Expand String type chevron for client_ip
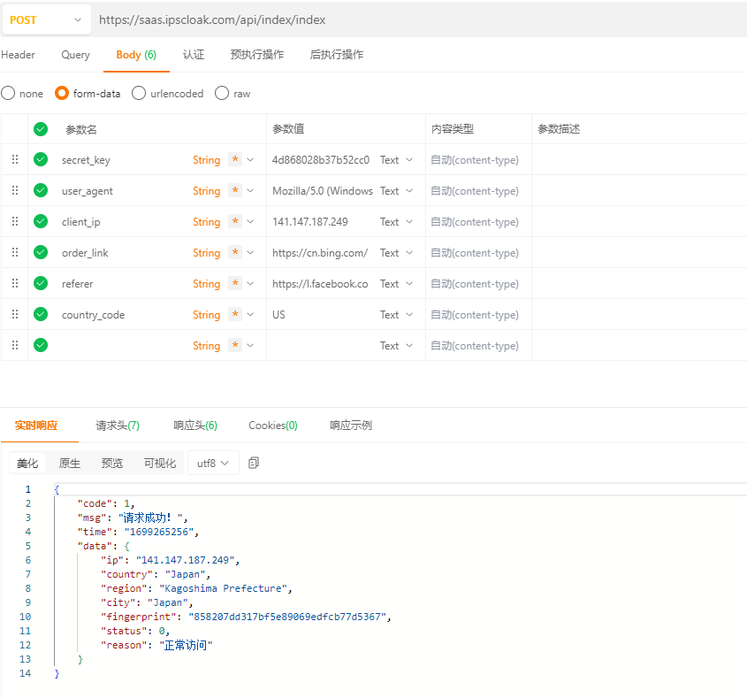 250,222
